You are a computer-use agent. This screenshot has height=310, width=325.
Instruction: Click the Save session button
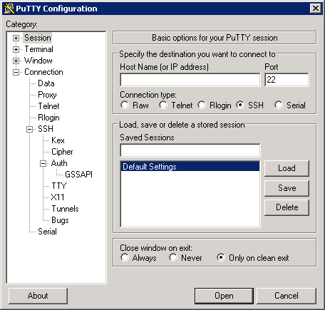click(x=287, y=188)
